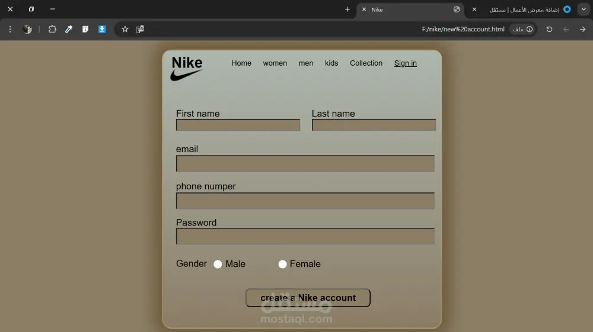This screenshot has width=593, height=332.
Task: Click the Password label
Action: coord(196,223)
